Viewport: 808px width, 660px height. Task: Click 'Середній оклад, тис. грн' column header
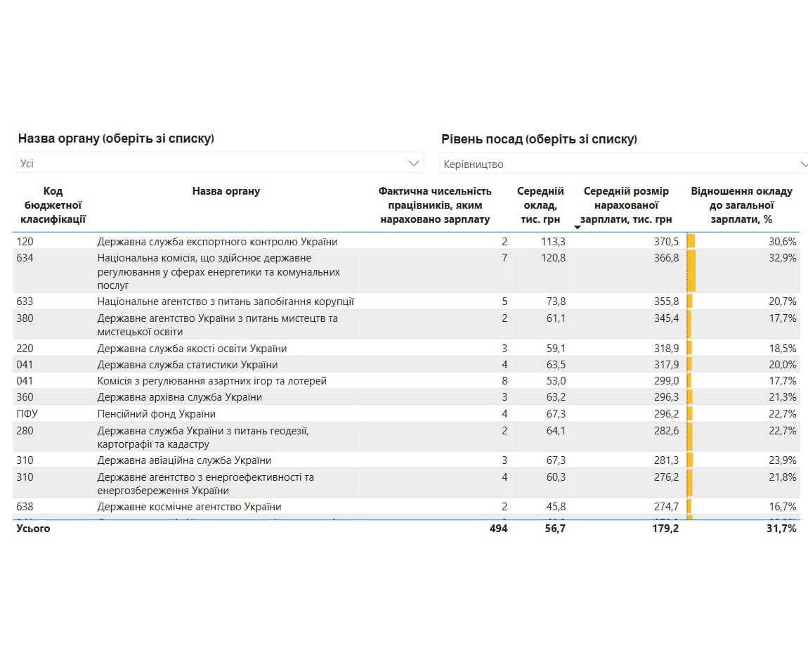coord(540,205)
